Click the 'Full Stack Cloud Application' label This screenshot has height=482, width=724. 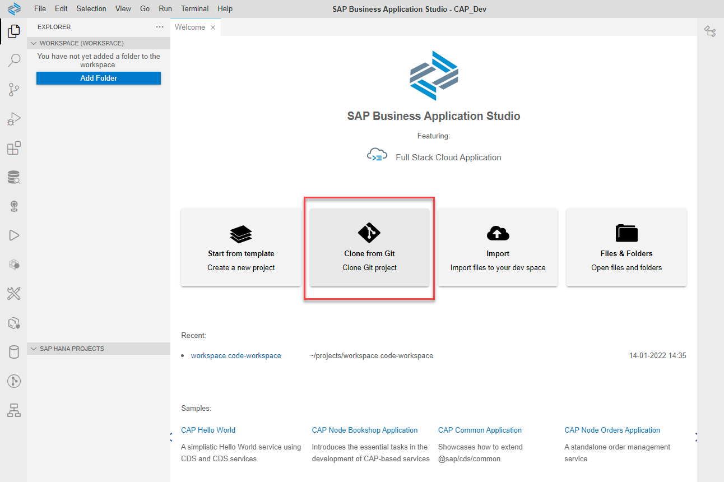pyautogui.click(x=448, y=157)
